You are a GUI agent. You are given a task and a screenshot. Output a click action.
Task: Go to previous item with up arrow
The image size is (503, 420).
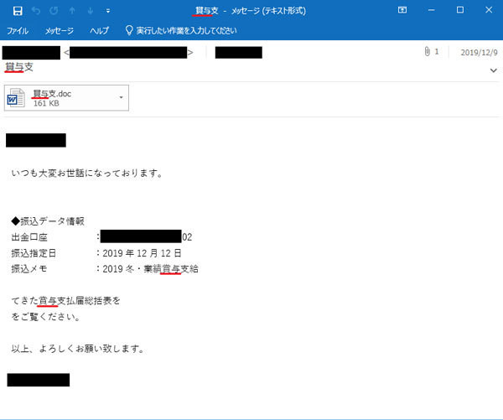coord(72,11)
